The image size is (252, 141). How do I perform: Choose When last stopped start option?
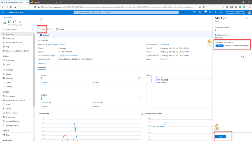pos(241,46)
